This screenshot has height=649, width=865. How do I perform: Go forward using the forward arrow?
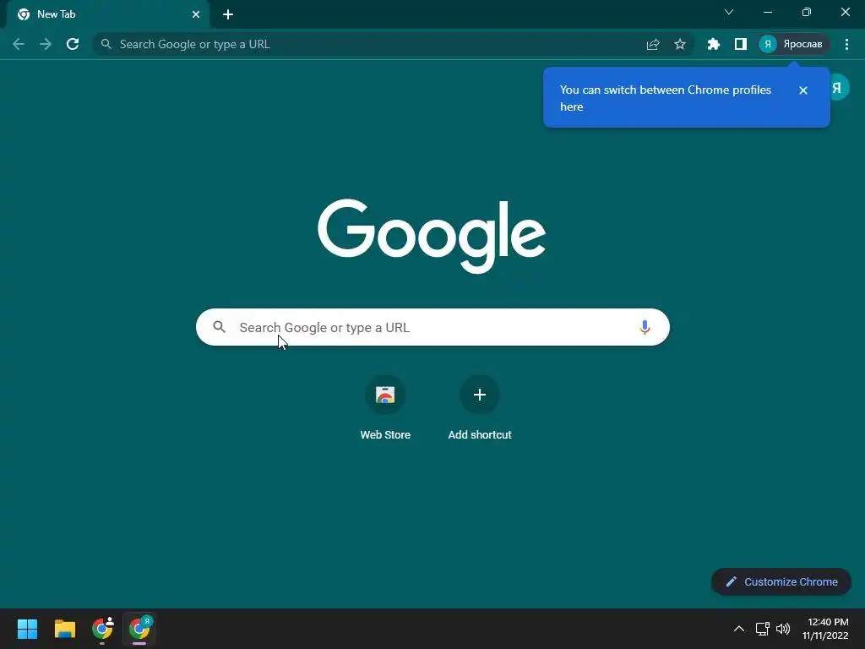pos(46,44)
